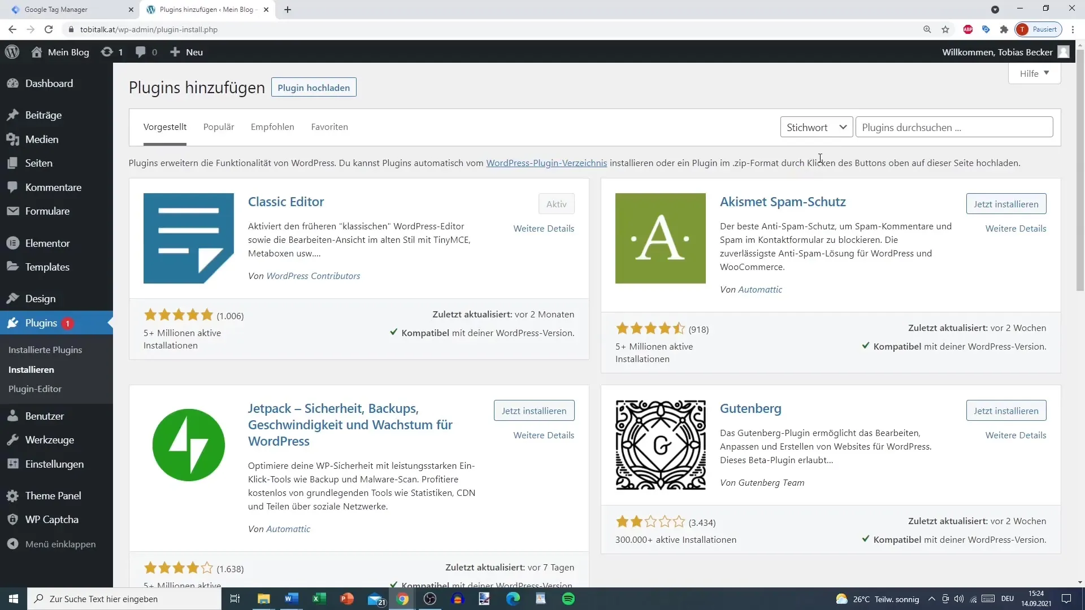Open Weitere Details for Classic Editor
The width and height of the screenshot is (1085, 610).
544,229
